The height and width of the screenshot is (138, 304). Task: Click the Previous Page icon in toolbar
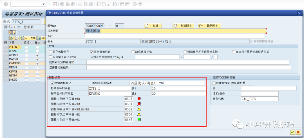tap(104, 4)
